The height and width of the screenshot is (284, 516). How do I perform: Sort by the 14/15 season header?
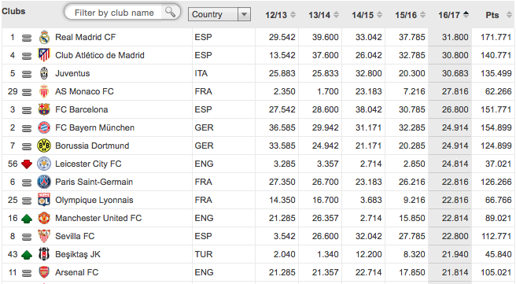(x=367, y=15)
